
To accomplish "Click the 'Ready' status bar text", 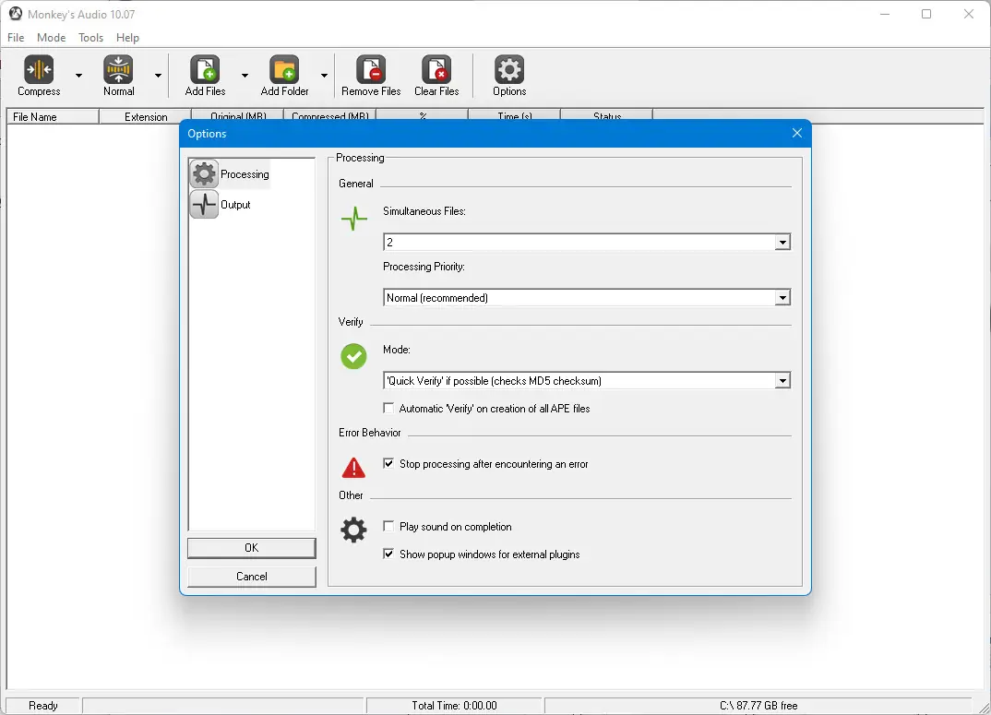I will (x=43, y=706).
